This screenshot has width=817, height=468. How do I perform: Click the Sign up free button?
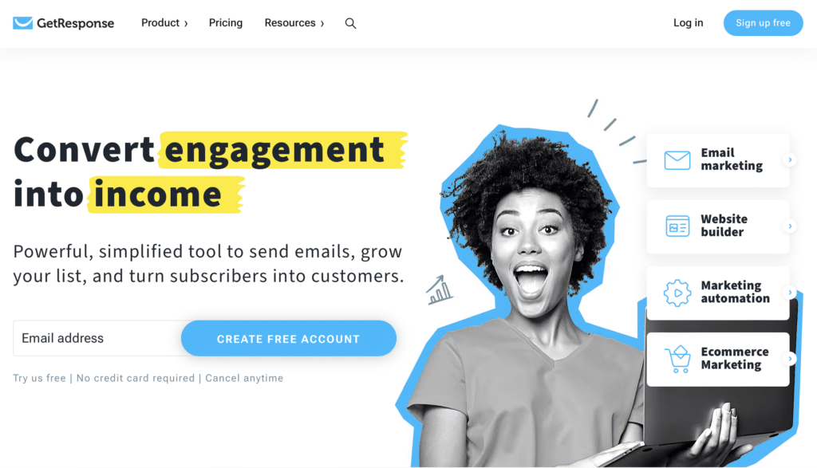pyautogui.click(x=763, y=23)
